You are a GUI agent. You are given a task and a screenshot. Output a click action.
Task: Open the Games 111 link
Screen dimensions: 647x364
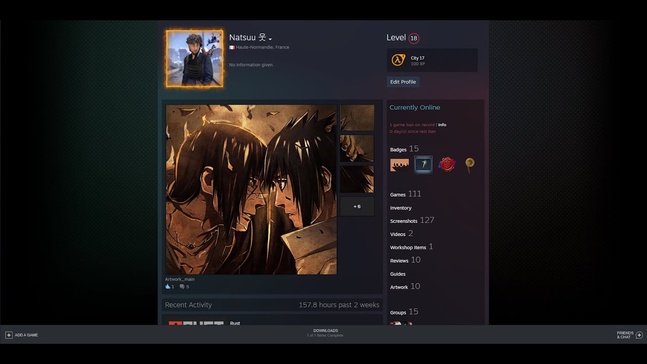(405, 194)
